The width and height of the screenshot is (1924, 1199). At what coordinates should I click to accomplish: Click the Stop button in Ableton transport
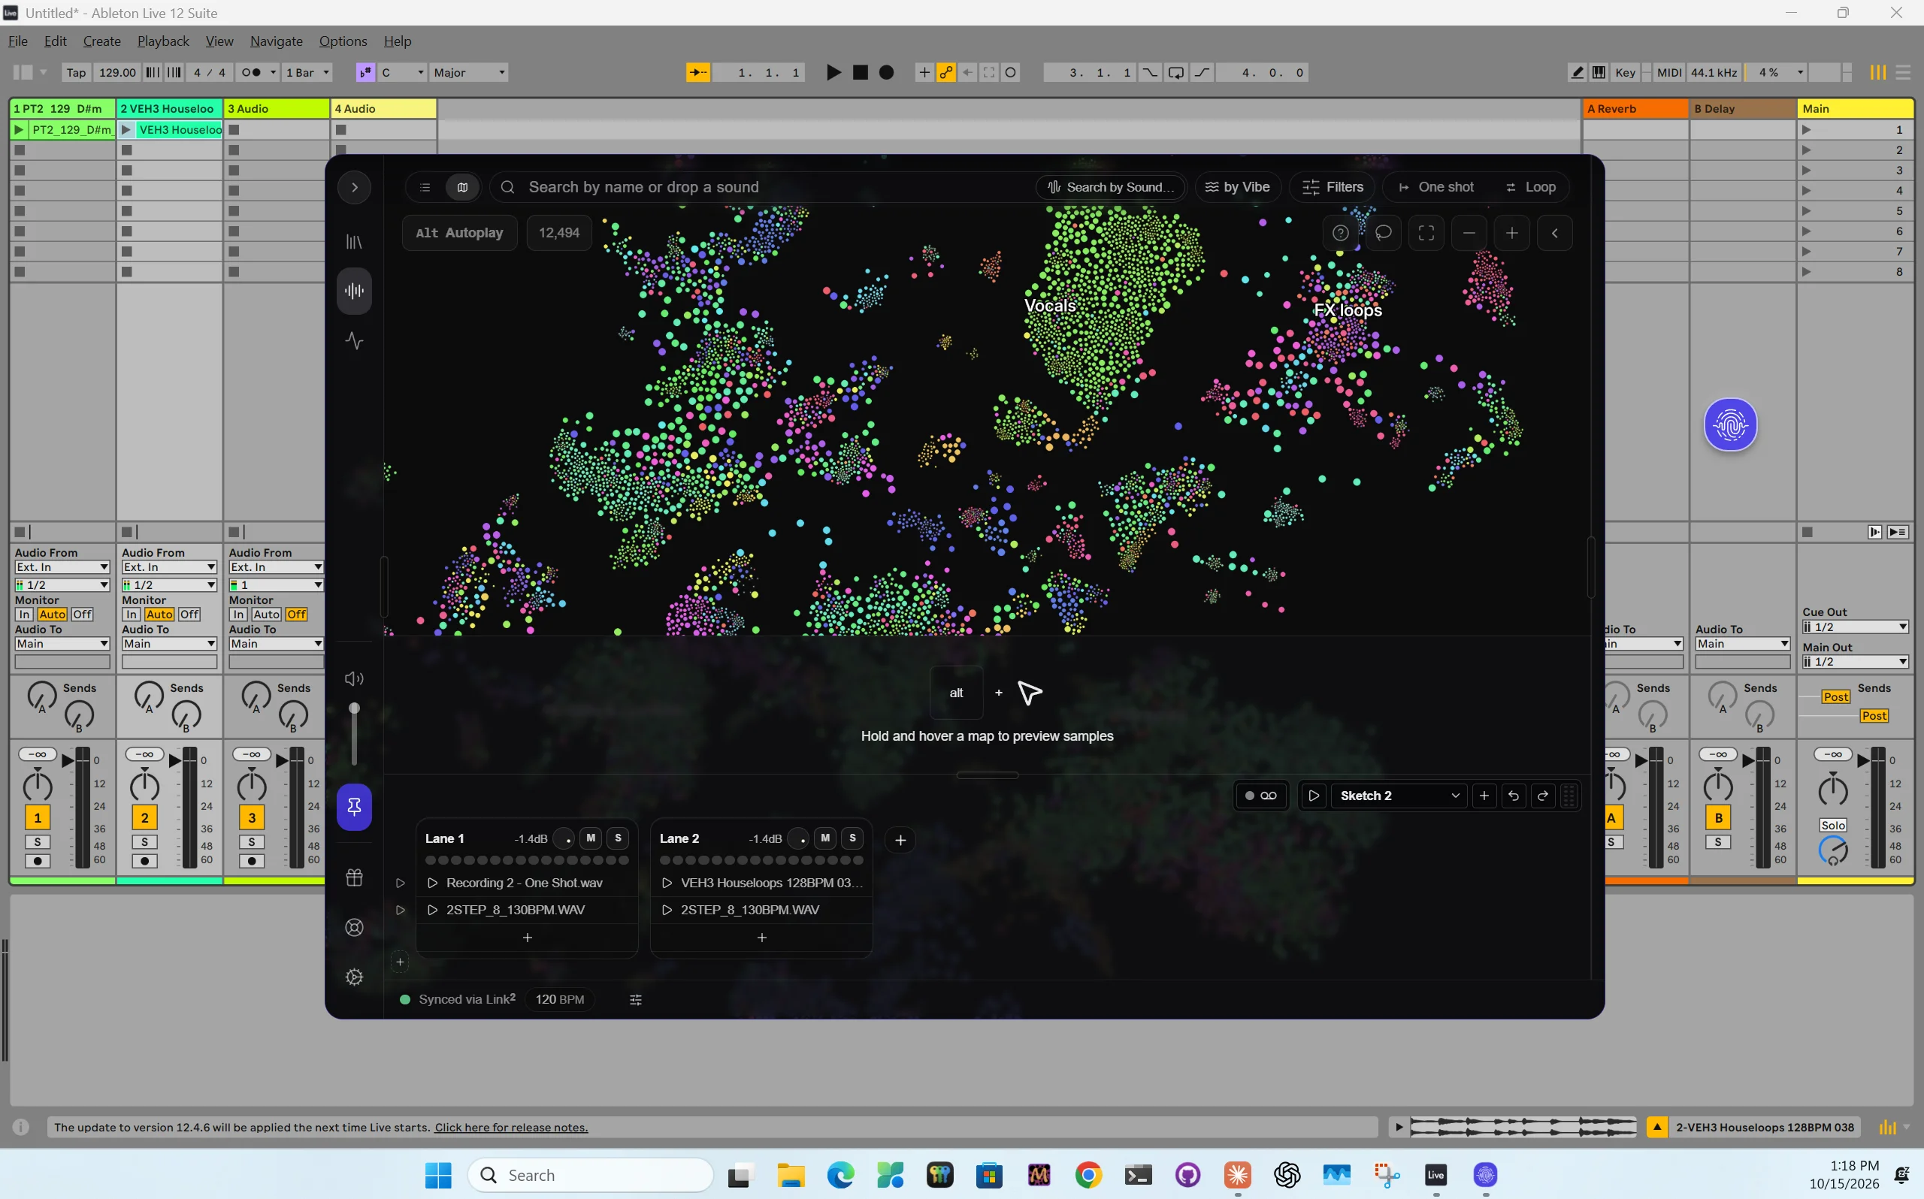click(x=860, y=72)
